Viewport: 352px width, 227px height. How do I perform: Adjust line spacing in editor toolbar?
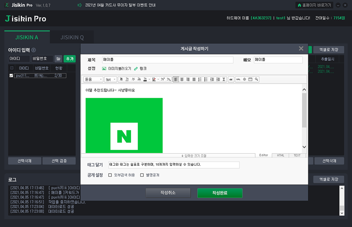click(x=224, y=79)
